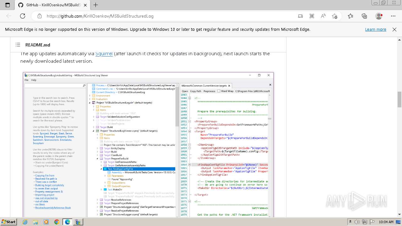
Task: Click the scrollbar up arrow
Action: (399, 40)
